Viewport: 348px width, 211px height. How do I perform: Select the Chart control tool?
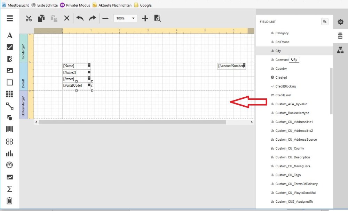(9, 153)
